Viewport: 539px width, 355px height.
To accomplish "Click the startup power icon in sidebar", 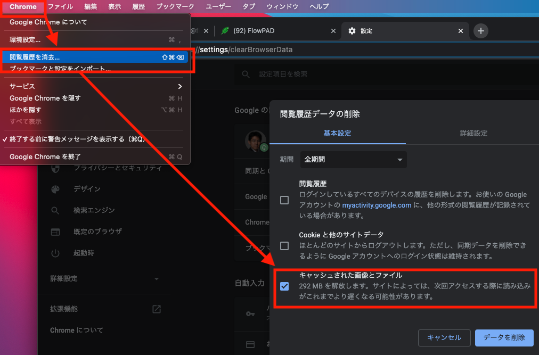I will pyautogui.click(x=55, y=253).
